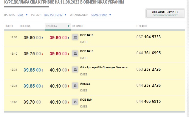Open the ФК «Артада-ФК«Премиум Финанс» link
Image resolution: width=189 pixels, height=117 pixels.
[x=104, y=67]
